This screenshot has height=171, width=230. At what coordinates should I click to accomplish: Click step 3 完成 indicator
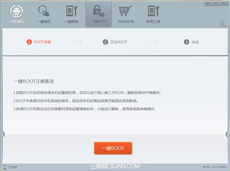[191, 42]
